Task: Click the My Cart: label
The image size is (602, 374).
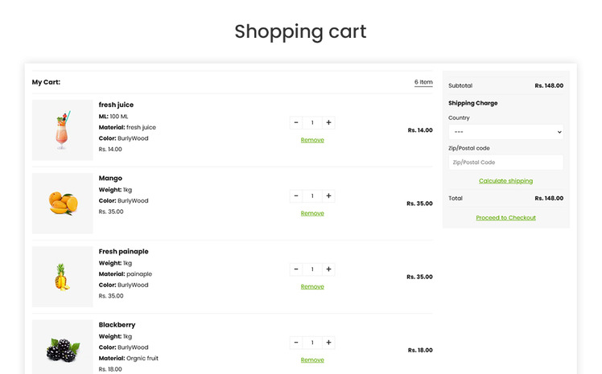Action: pyautogui.click(x=46, y=82)
